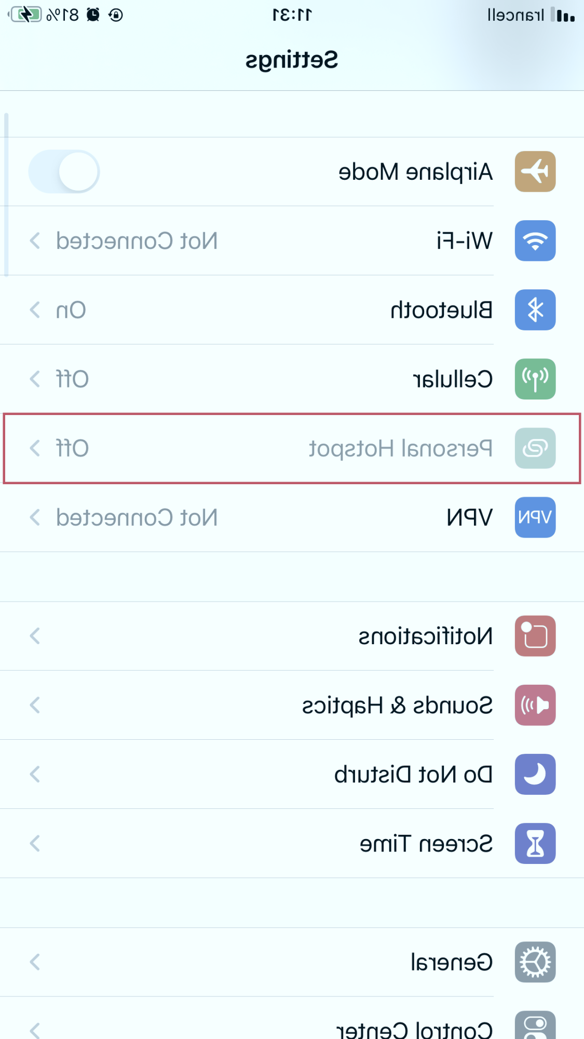Screen dimensions: 584x1039
Task: Open General via the gear icon
Action: (535, 962)
